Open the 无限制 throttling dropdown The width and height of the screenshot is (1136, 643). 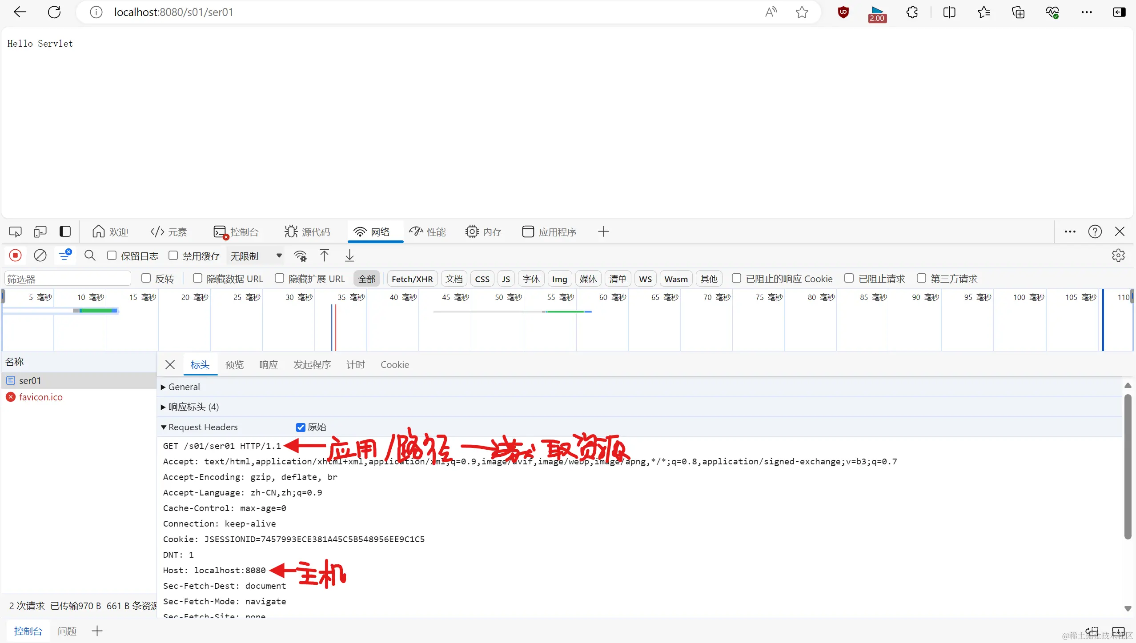point(256,256)
